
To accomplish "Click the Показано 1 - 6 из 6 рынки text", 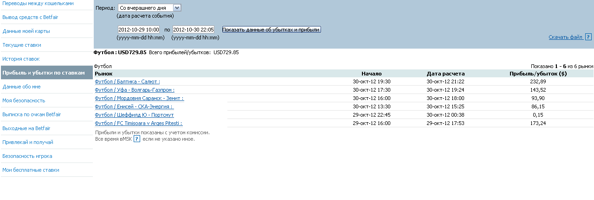I will (562, 66).
